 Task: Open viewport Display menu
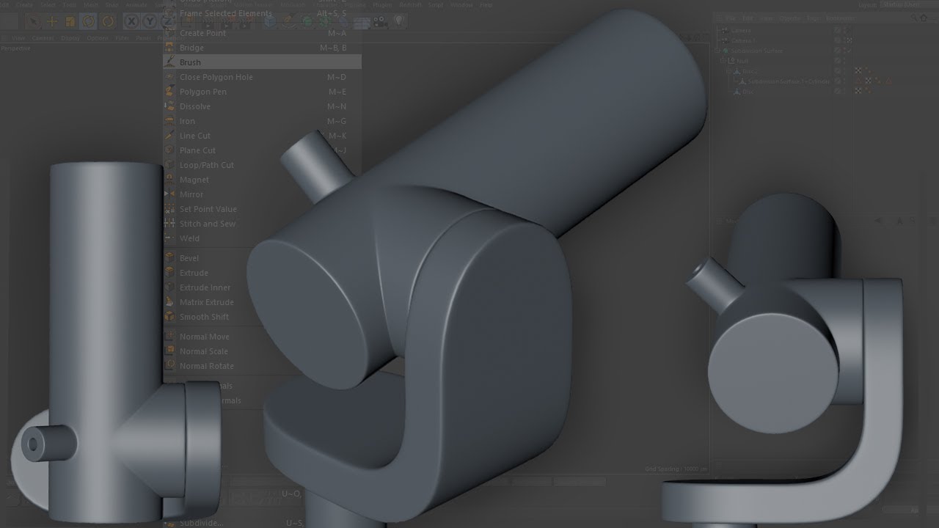point(70,37)
